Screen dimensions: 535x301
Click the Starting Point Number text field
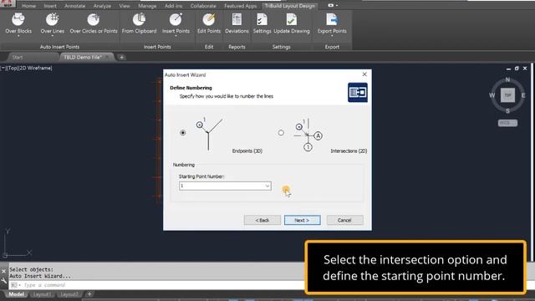coord(222,186)
